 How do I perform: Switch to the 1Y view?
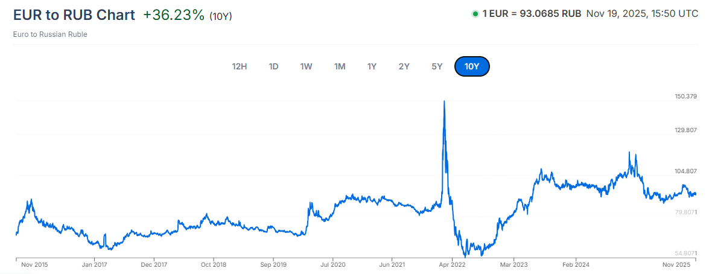(x=372, y=66)
